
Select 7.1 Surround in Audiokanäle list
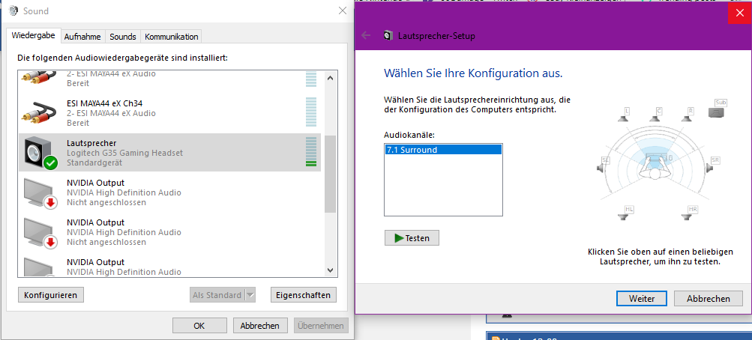[443, 150]
